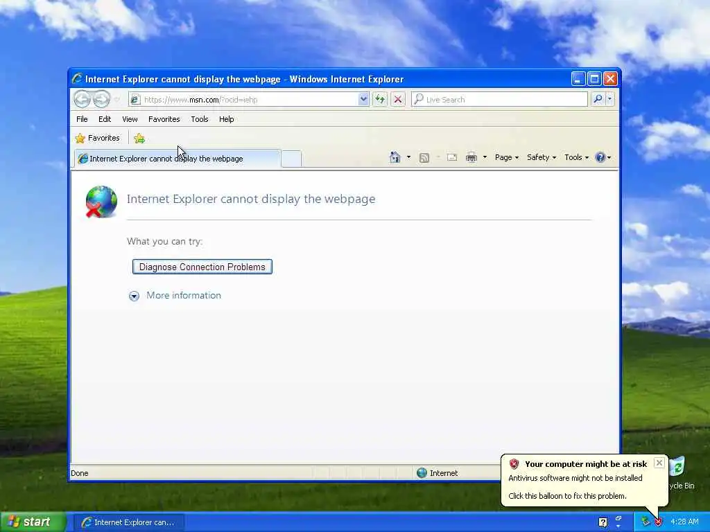Click the red security shield tray icon
This screenshot has height=532, width=710.
point(658,522)
